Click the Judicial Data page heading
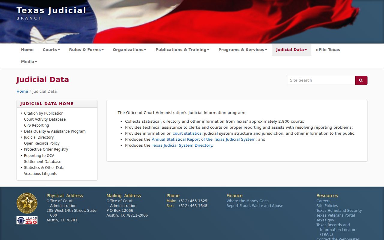384x240 pixels. [43, 80]
